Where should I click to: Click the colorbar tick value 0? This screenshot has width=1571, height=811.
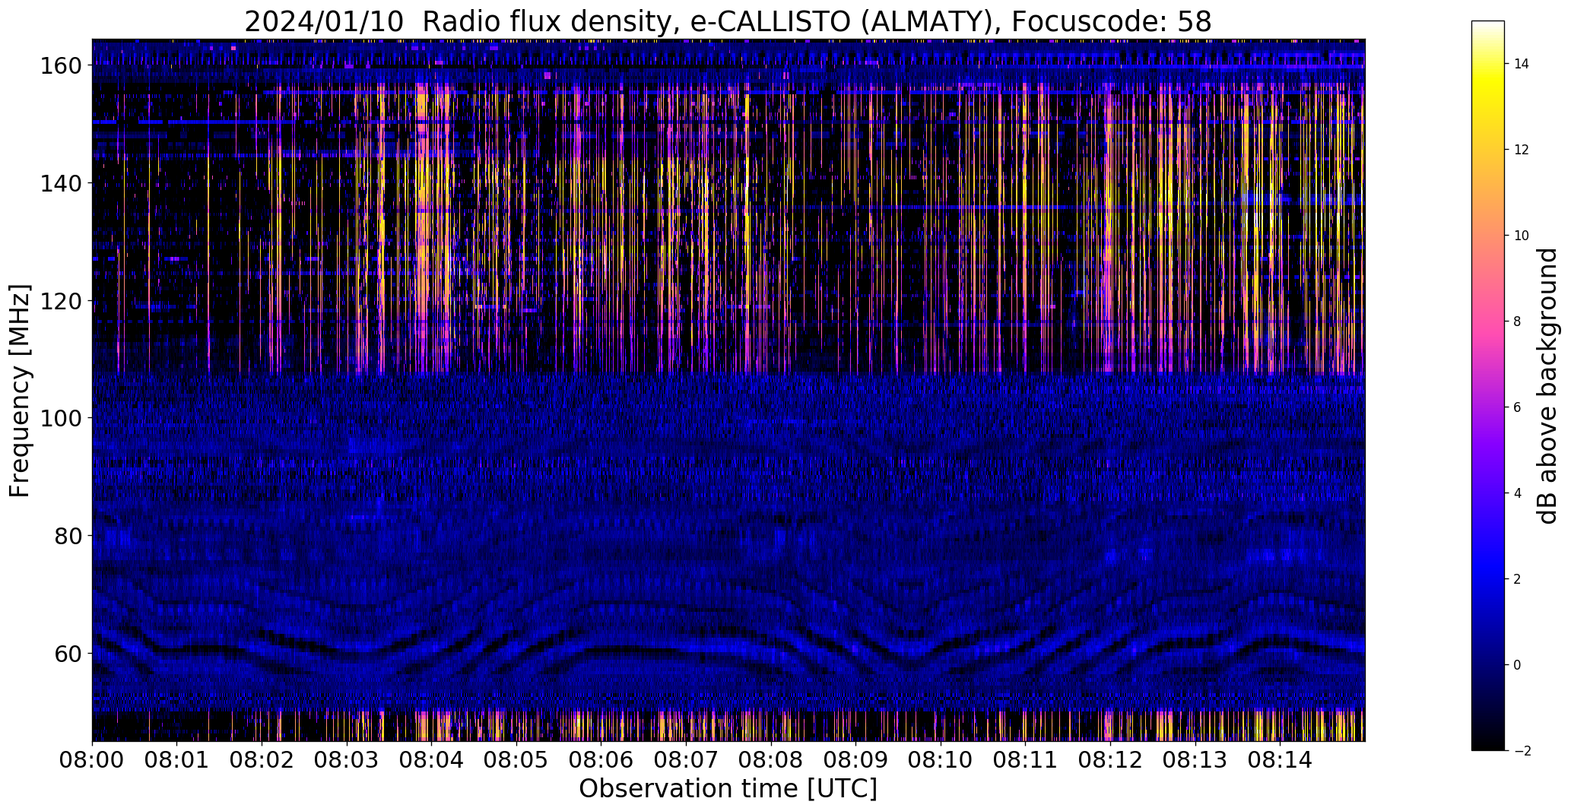tap(1518, 665)
